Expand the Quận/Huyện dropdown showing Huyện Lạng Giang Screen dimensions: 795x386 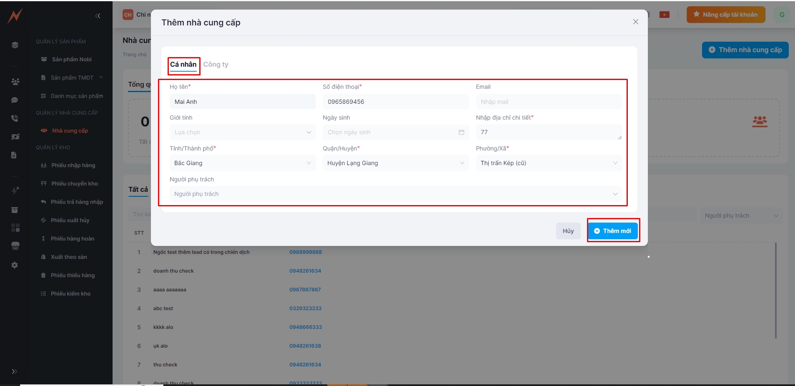(x=395, y=163)
